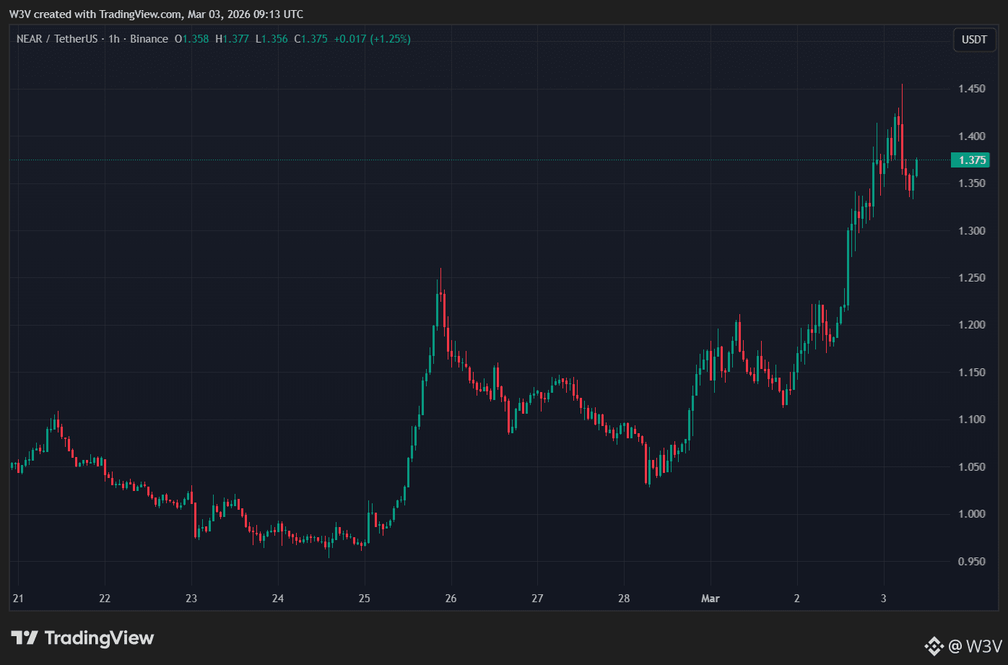Click the 1.100 price axis label

[x=972, y=420]
